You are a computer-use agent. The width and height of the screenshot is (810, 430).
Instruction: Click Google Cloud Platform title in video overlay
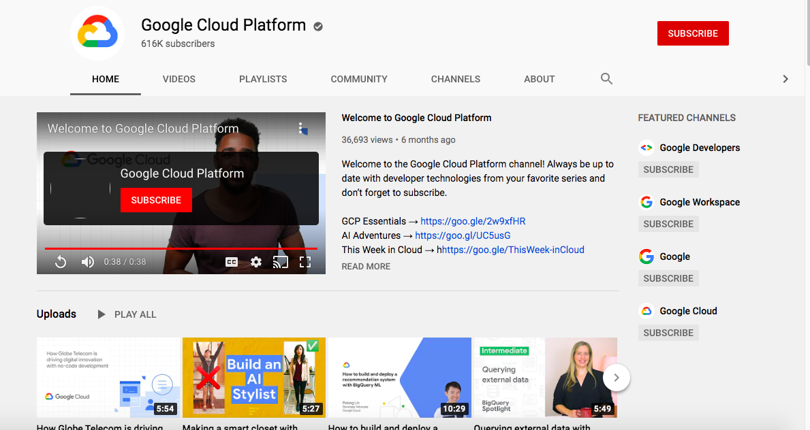pos(182,173)
